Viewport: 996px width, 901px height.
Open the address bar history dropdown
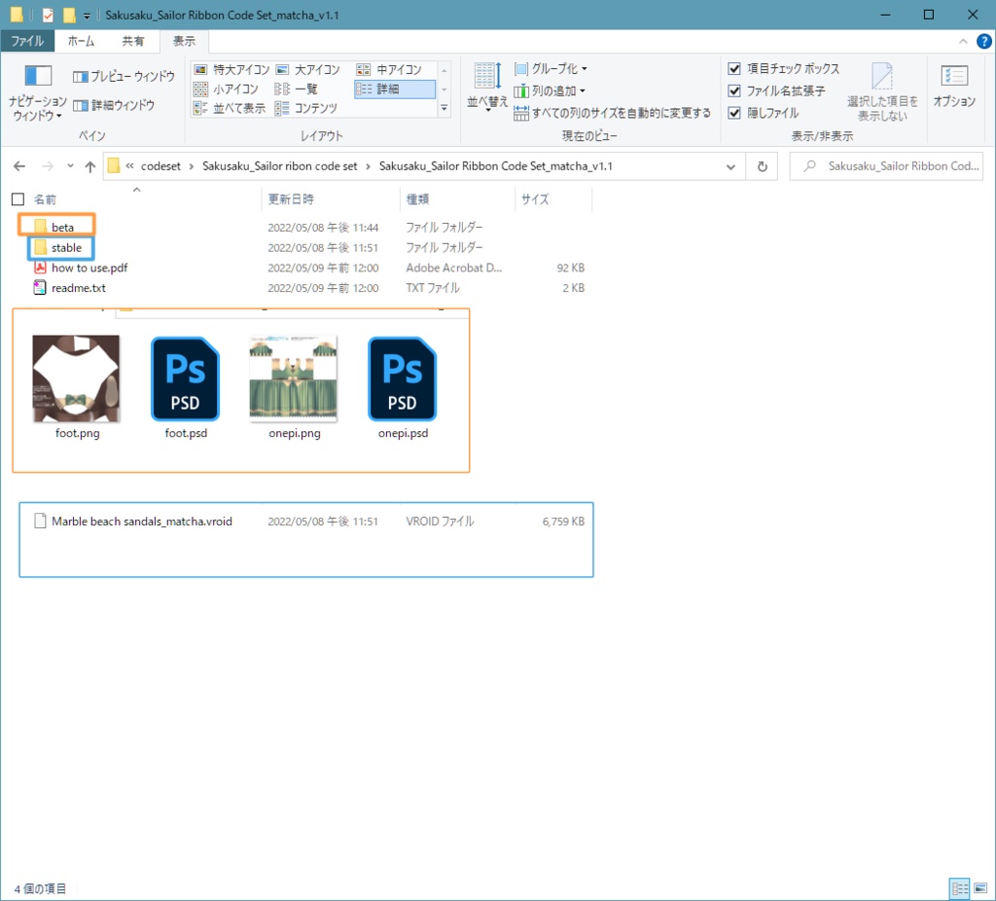(x=729, y=165)
